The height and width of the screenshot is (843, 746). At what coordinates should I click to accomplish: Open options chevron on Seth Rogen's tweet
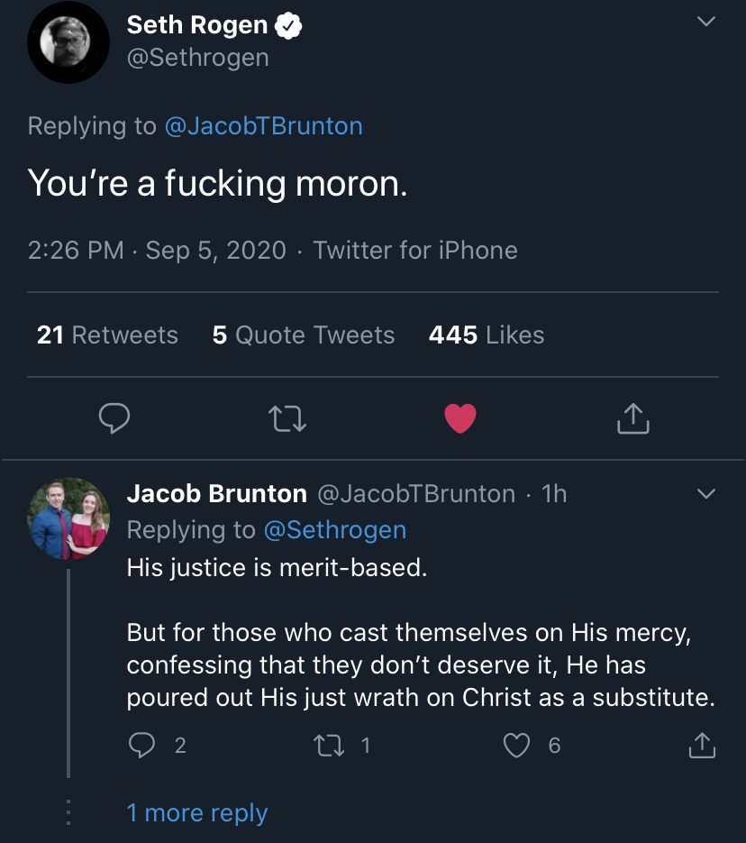[707, 22]
